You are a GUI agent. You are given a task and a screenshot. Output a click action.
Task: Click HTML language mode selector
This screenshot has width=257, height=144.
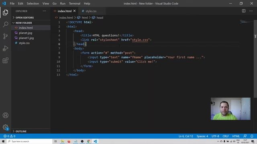[x=236, y=136]
